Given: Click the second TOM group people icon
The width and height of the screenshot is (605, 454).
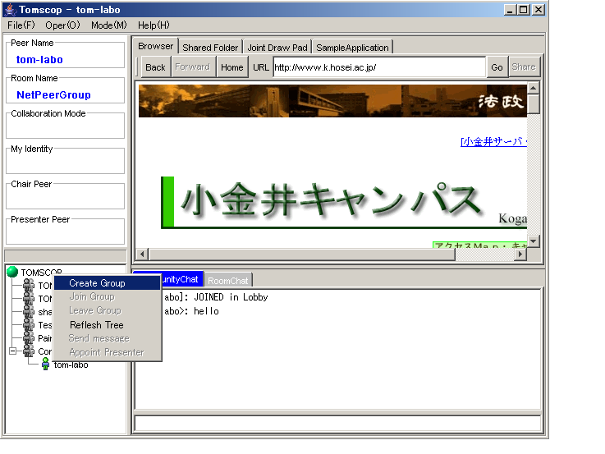Looking at the screenshot, I should click(x=29, y=299).
